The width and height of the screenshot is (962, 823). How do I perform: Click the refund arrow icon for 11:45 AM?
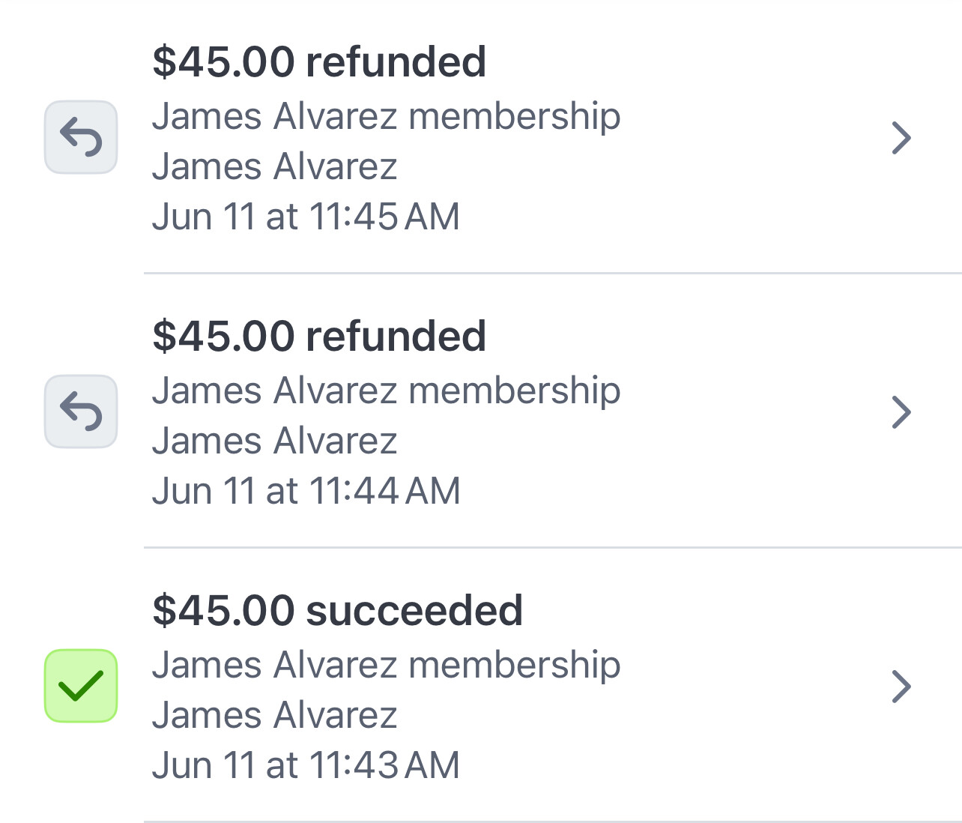click(x=81, y=137)
